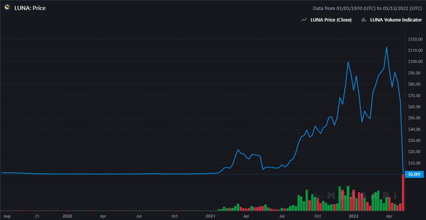Image resolution: width=426 pixels, height=220 pixels.
Task: Select the 2021 marker on time axis
Action: click(x=210, y=216)
